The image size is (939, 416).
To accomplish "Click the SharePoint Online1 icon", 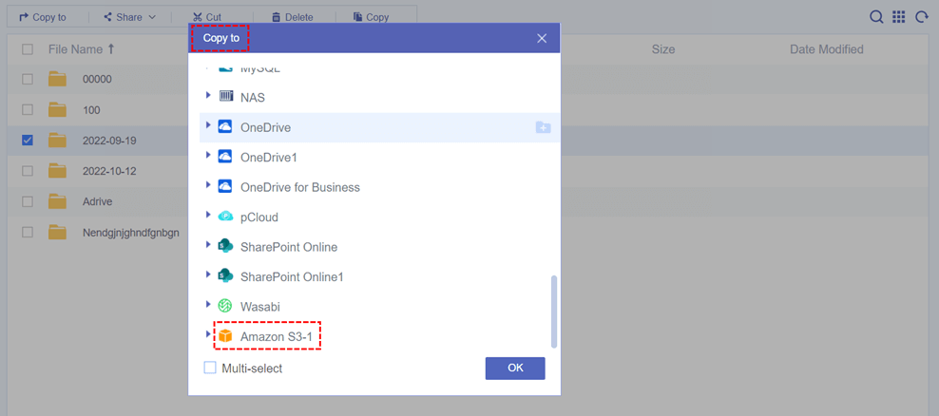I will (x=226, y=276).
